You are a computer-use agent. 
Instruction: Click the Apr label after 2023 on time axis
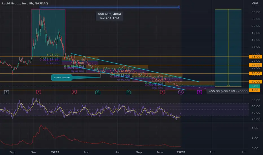click(212, 152)
